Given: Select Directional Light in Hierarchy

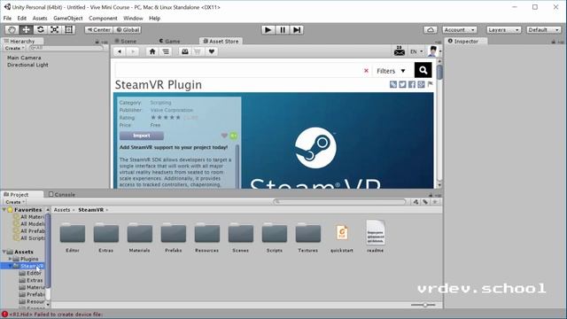Looking at the screenshot, I should [x=27, y=65].
